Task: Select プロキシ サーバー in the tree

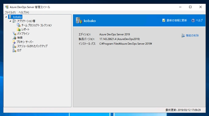Action: (x=25, y=42)
